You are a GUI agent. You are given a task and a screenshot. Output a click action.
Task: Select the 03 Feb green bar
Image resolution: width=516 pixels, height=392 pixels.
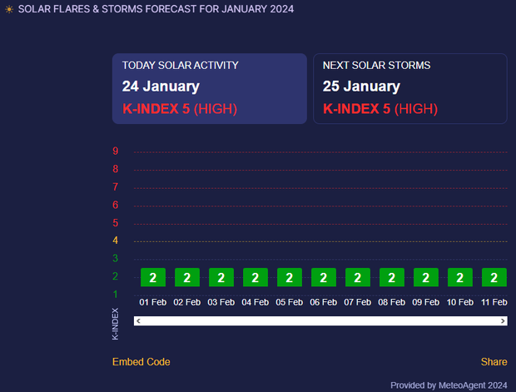[221, 277]
